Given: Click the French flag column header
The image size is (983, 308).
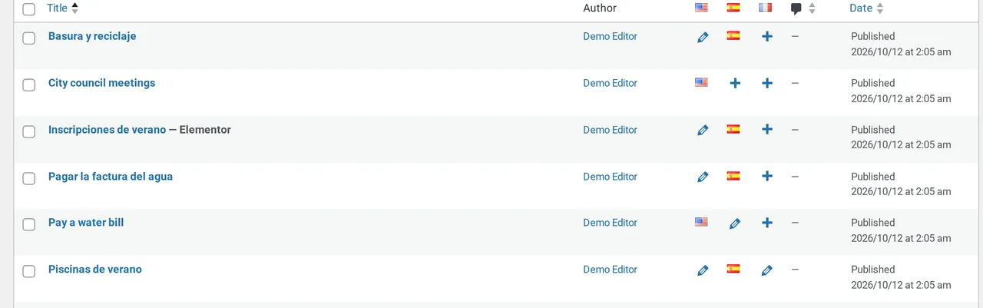Looking at the screenshot, I should pos(765,8).
